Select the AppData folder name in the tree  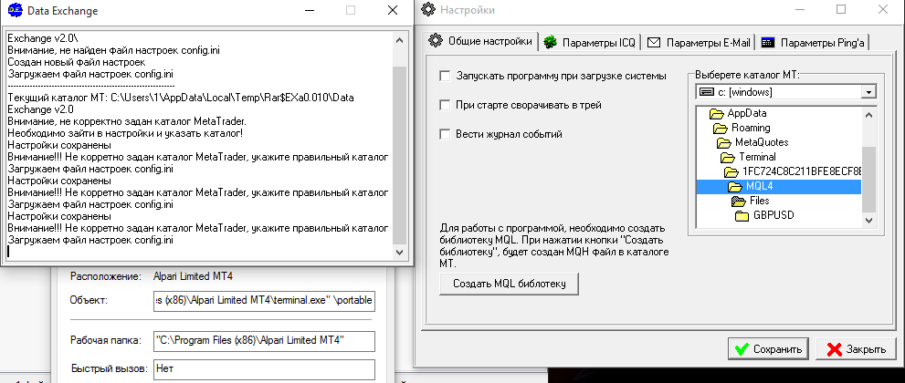tap(747, 113)
